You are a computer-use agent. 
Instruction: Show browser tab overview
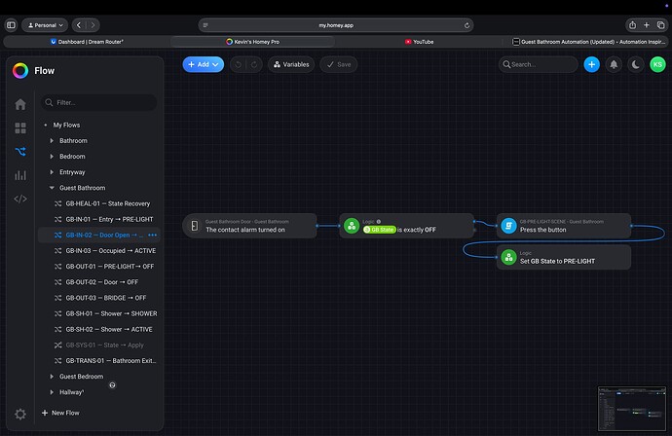point(661,25)
